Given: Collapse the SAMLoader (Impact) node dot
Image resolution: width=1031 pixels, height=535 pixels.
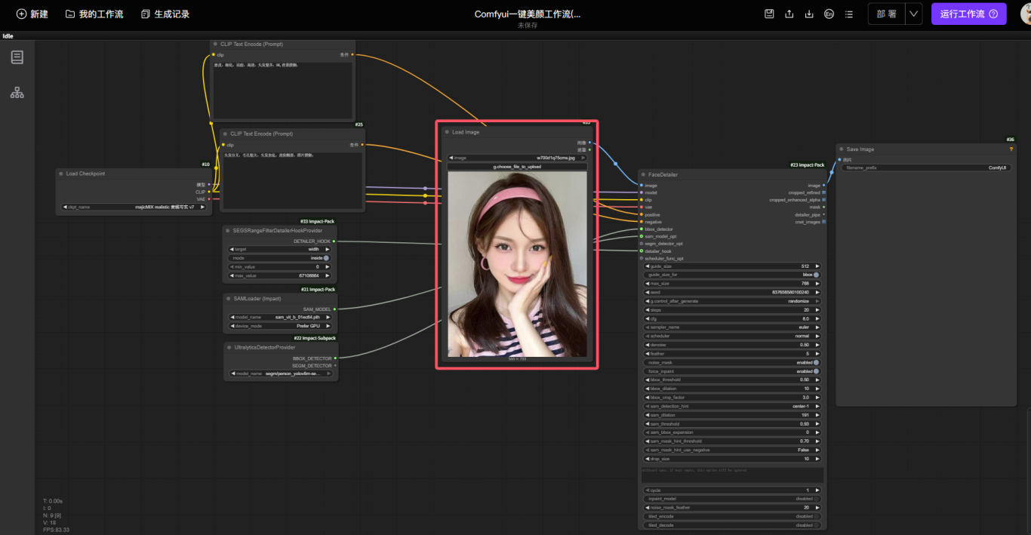Looking at the screenshot, I should pyautogui.click(x=229, y=298).
